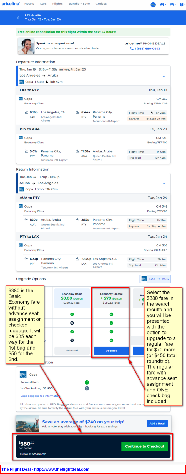Open the help question-mark menu
Image resolution: width=186 pixels, height=474 pixels.
pyautogui.click(x=182, y=4)
